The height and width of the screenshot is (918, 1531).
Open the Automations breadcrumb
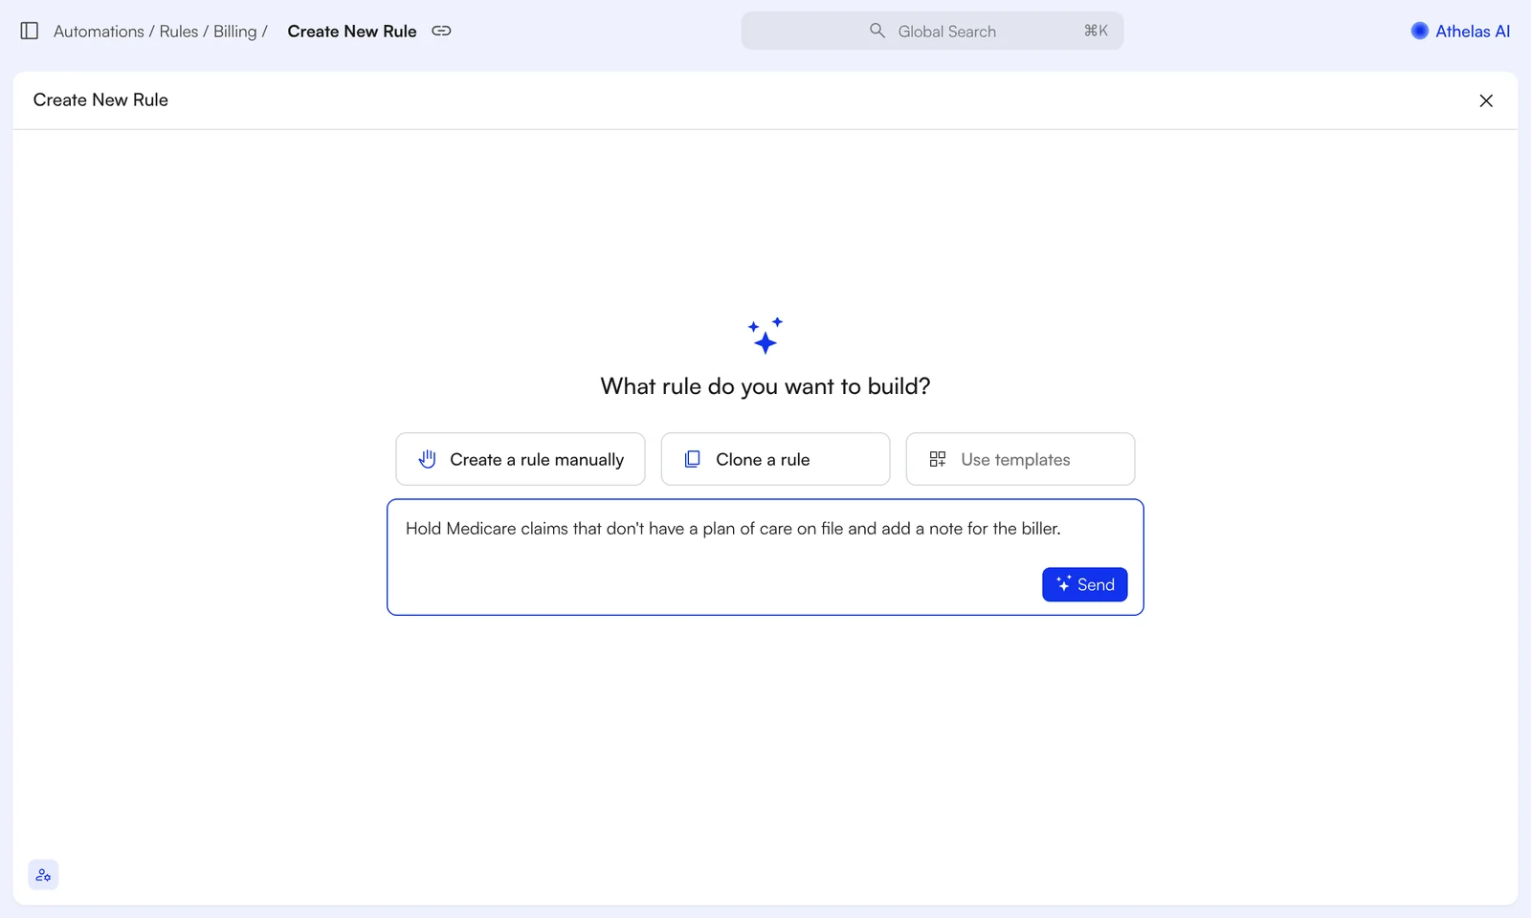[99, 32]
